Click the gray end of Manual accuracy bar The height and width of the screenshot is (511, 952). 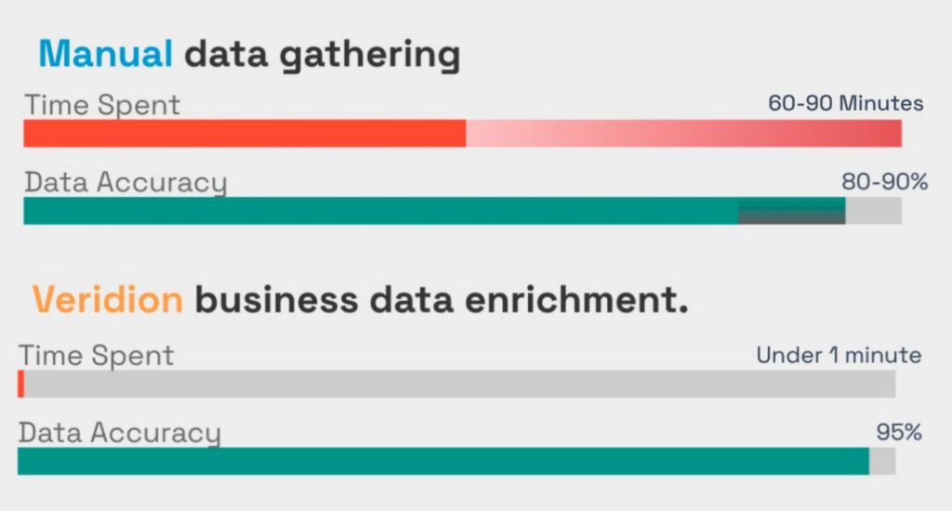[874, 211]
